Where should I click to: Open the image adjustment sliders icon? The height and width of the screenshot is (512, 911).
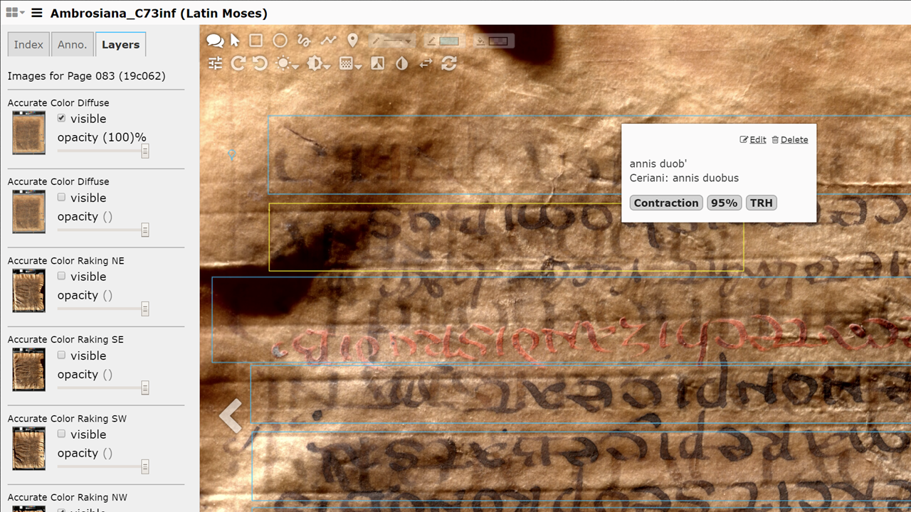pyautogui.click(x=216, y=63)
